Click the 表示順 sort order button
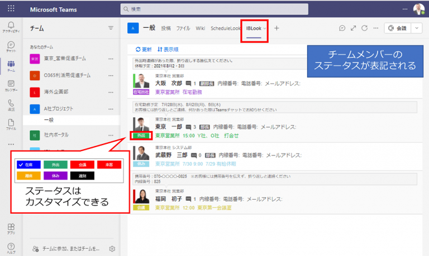Screen dimensions: 429x256 168,49
